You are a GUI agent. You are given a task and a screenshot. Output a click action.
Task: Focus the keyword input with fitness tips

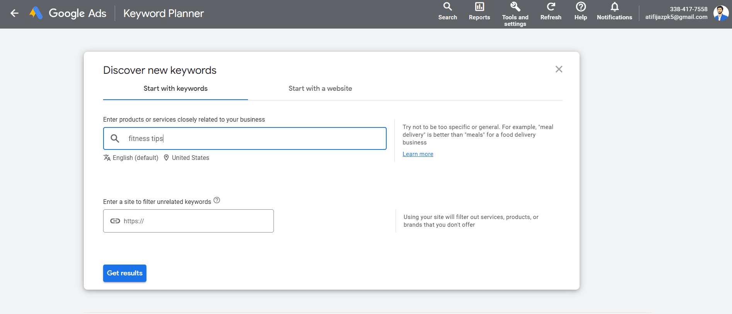[245, 138]
